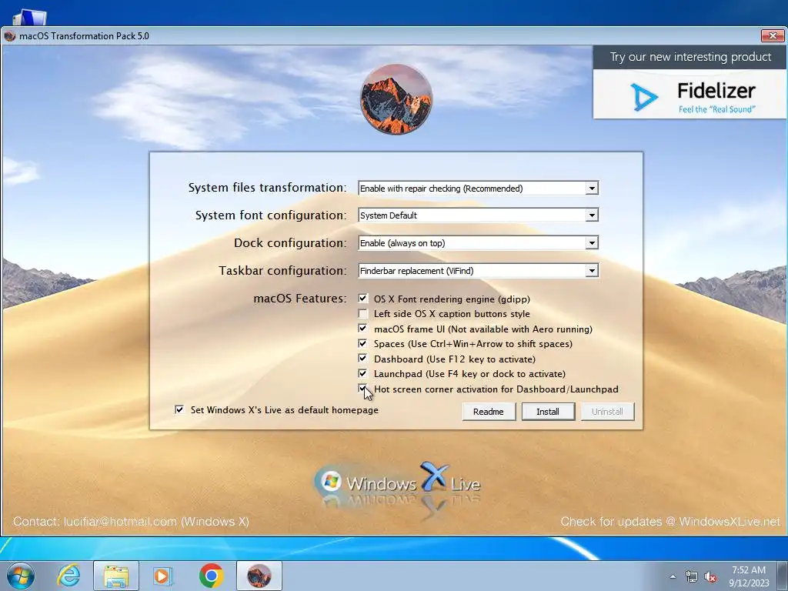
Task: Enable Left side OS X caption buttons
Action: click(x=363, y=314)
